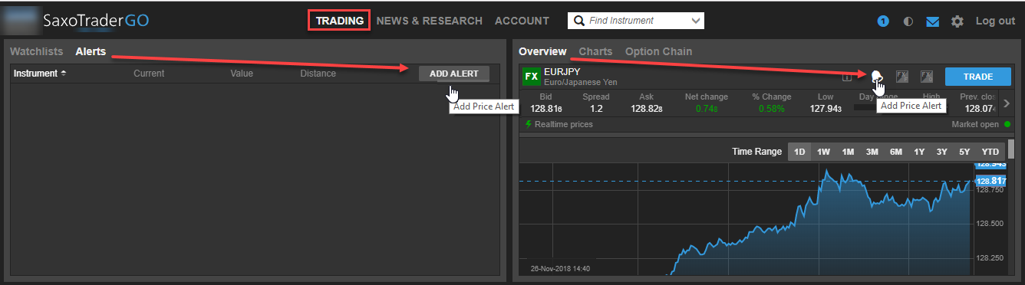The width and height of the screenshot is (1025, 285).
Task: Click the ADD ALERT button
Action: tap(454, 74)
